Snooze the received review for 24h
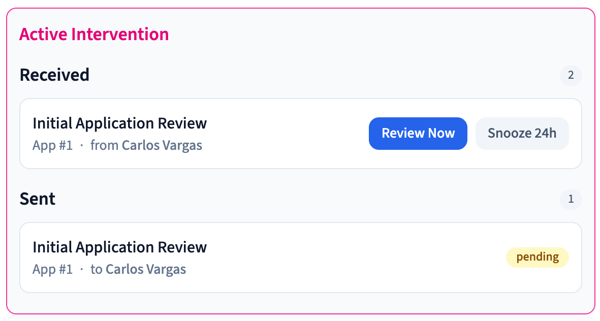Screen dimensions: 600x321 pyautogui.click(x=522, y=134)
